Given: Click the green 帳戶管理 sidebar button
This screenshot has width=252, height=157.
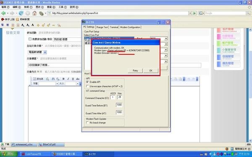Looking at the screenshot, I should tap(228, 43).
